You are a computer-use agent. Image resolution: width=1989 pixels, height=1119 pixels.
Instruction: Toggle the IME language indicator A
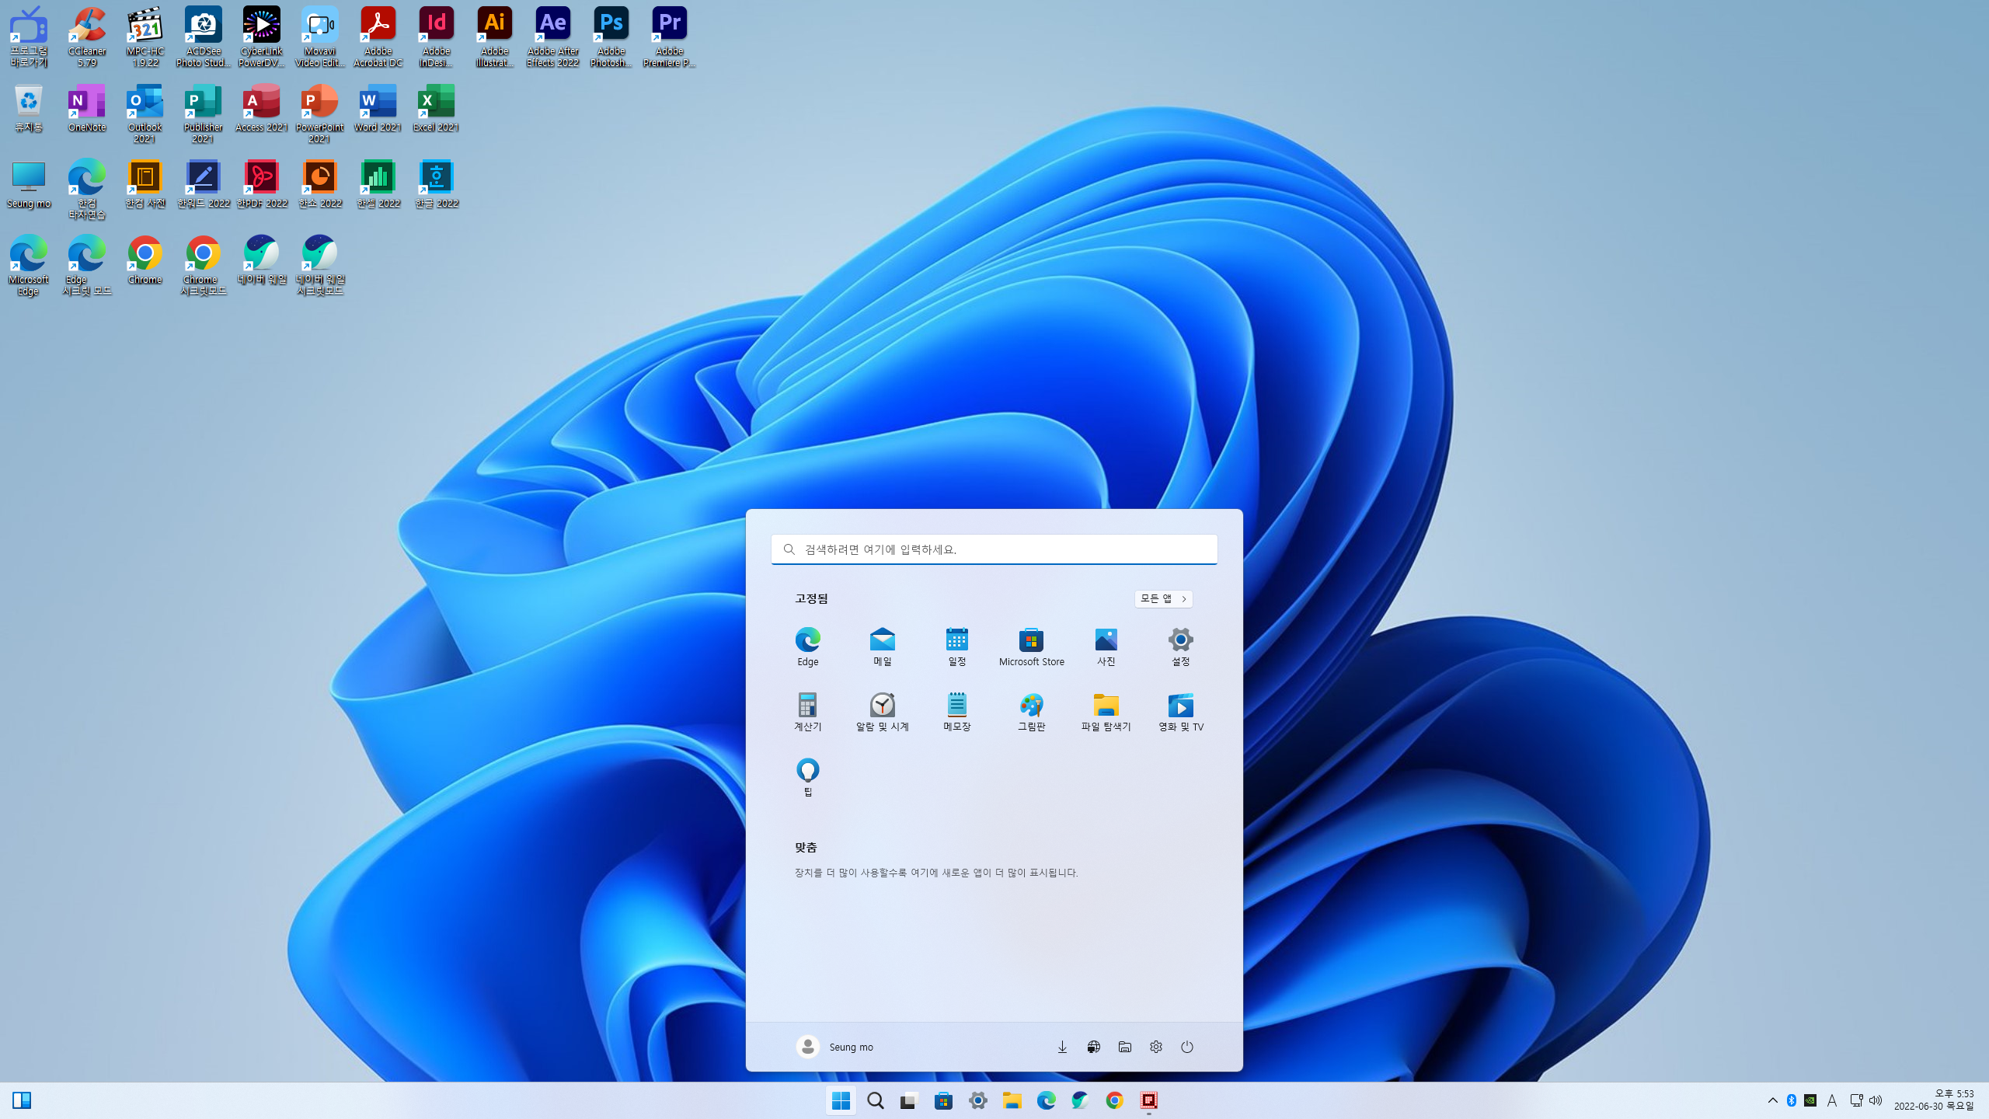pos(1831,1100)
